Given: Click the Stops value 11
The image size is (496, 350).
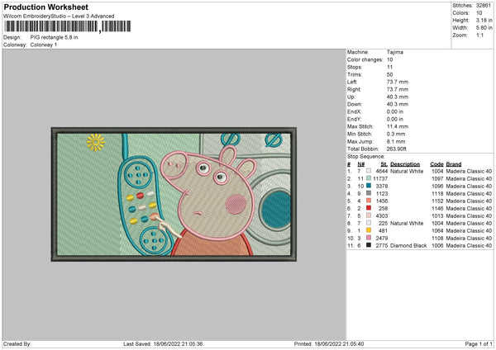Looking at the screenshot, I should click(x=389, y=67).
